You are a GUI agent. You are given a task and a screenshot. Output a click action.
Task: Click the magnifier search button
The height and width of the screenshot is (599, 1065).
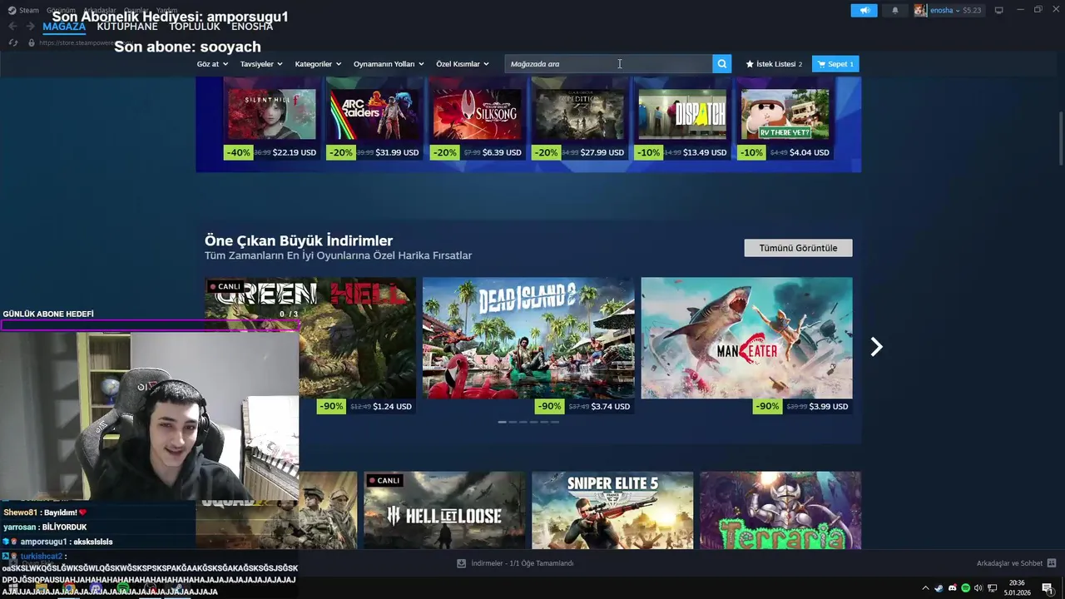coord(721,64)
